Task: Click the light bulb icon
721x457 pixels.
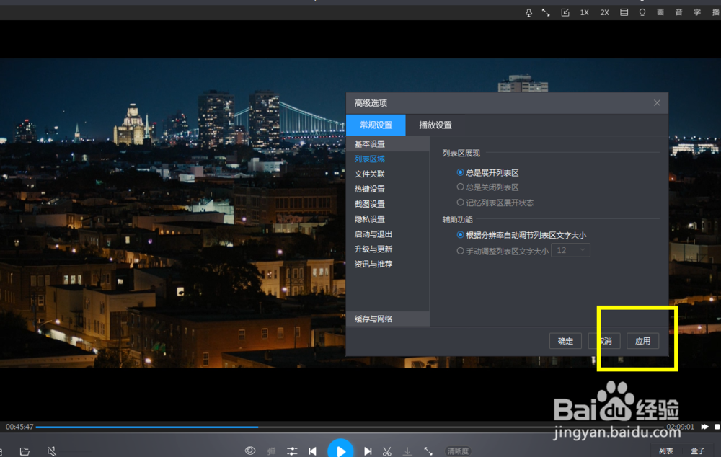Action: point(642,12)
